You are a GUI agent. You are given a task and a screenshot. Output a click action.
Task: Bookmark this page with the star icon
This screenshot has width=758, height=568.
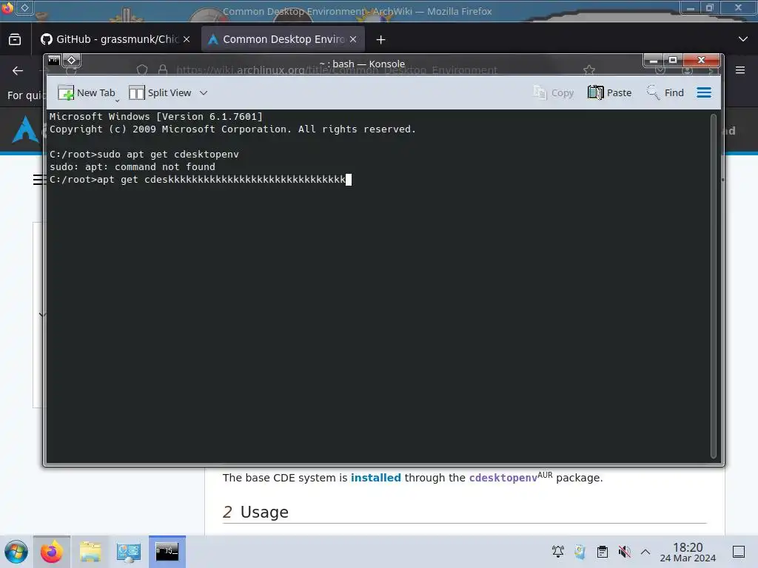click(x=588, y=70)
